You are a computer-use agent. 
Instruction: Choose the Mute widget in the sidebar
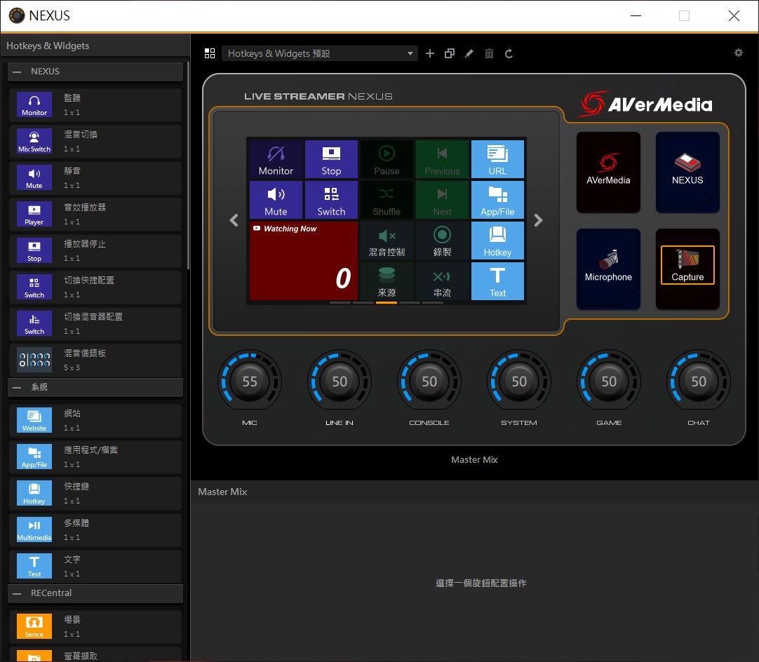pos(95,177)
